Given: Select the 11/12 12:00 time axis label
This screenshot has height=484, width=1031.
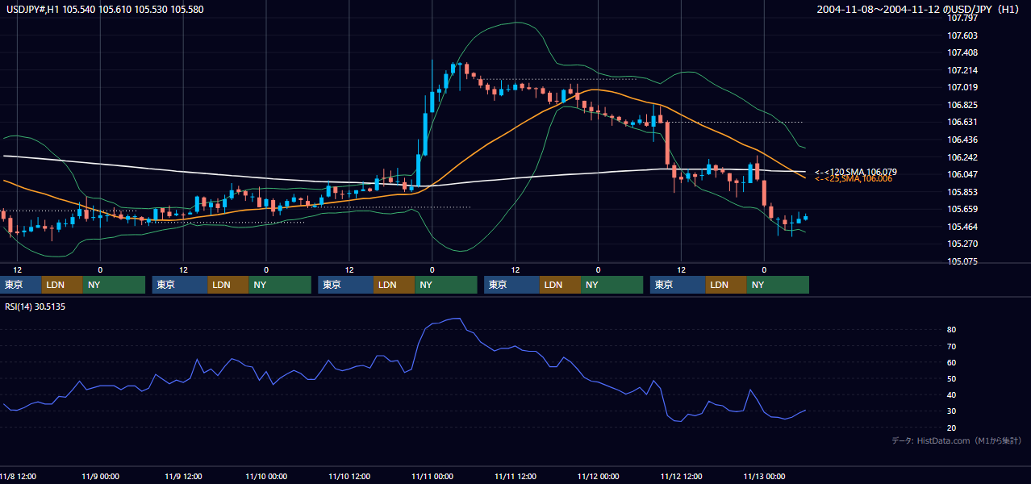Looking at the screenshot, I should click(x=682, y=476).
